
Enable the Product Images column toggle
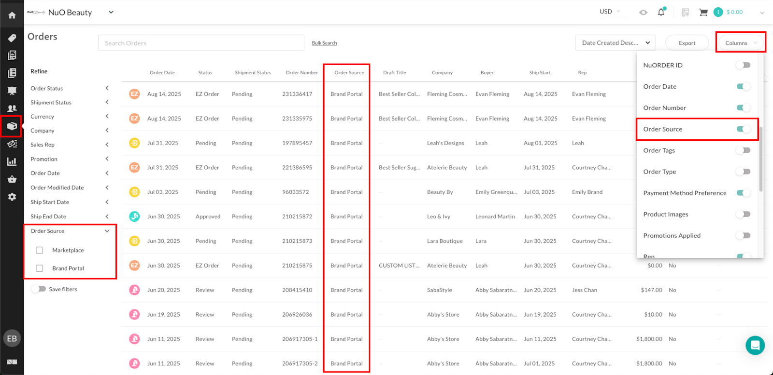tap(743, 214)
